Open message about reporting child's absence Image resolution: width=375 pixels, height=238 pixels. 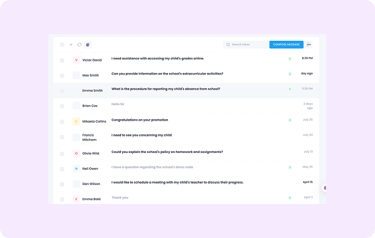click(x=166, y=89)
